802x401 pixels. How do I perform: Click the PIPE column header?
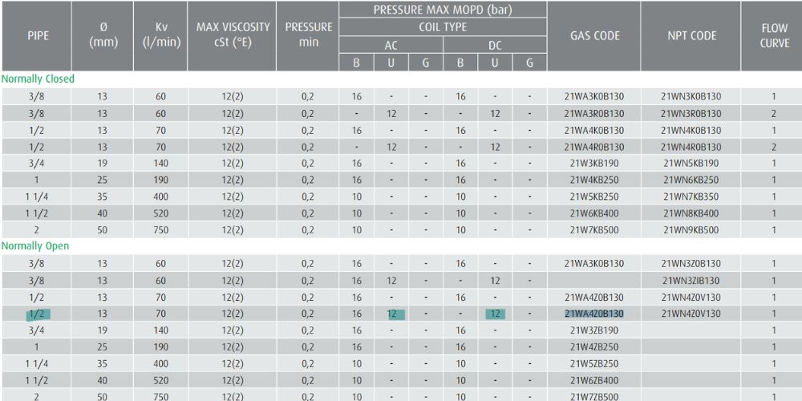tap(37, 36)
